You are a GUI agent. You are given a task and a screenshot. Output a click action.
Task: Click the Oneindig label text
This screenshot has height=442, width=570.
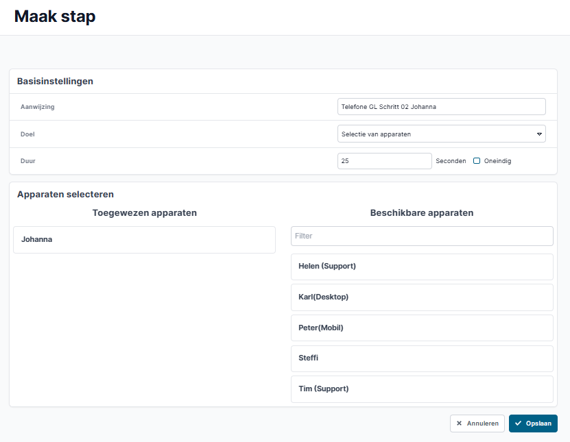497,161
